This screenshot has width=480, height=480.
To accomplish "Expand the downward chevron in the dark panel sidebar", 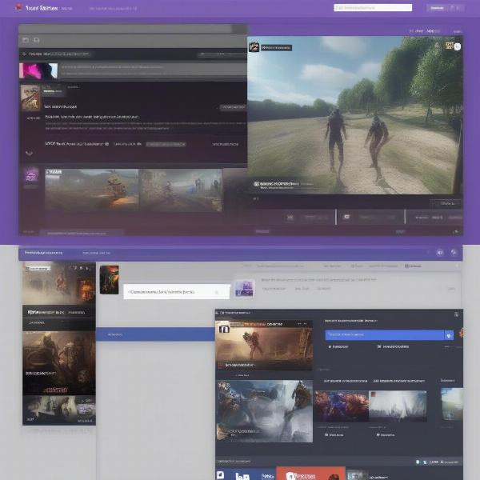I will [x=29, y=153].
